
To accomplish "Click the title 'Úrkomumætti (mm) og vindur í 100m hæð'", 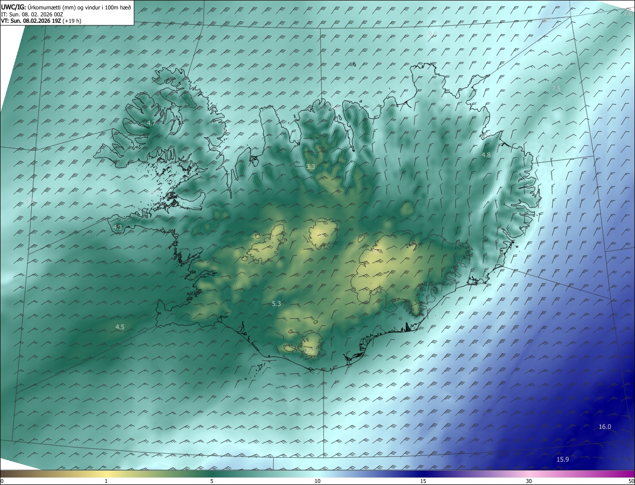I will coord(79,7).
